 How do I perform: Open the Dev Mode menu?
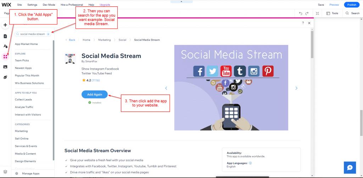point(49,5)
